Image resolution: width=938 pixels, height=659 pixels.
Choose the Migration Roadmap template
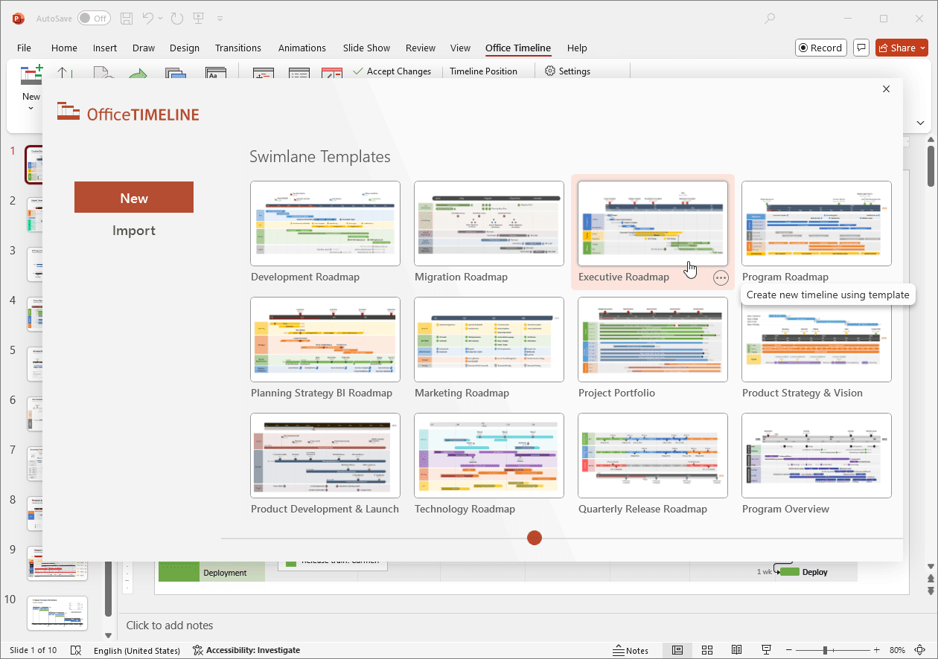[489, 224]
